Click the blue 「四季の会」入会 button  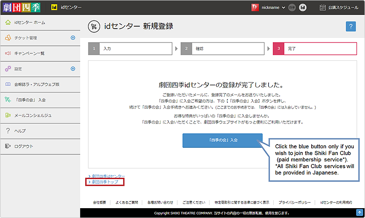[223, 140]
